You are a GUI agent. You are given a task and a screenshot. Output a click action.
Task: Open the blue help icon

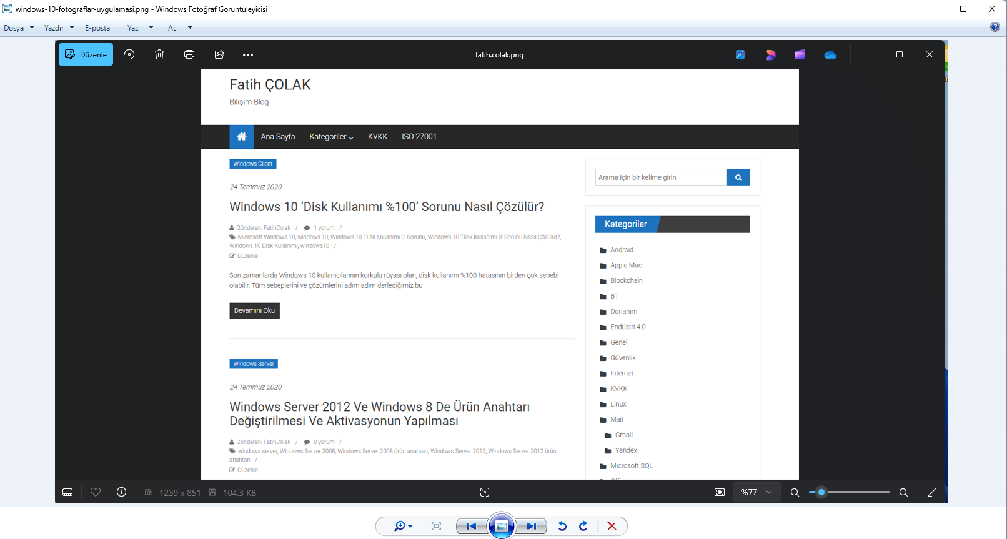tap(995, 27)
